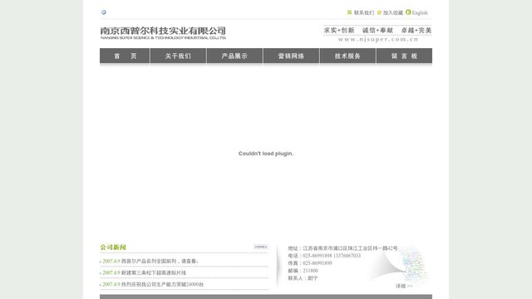Screen dimensions: 532x299
Task: Click the 公司新闻 section heading
Action: [113, 248]
